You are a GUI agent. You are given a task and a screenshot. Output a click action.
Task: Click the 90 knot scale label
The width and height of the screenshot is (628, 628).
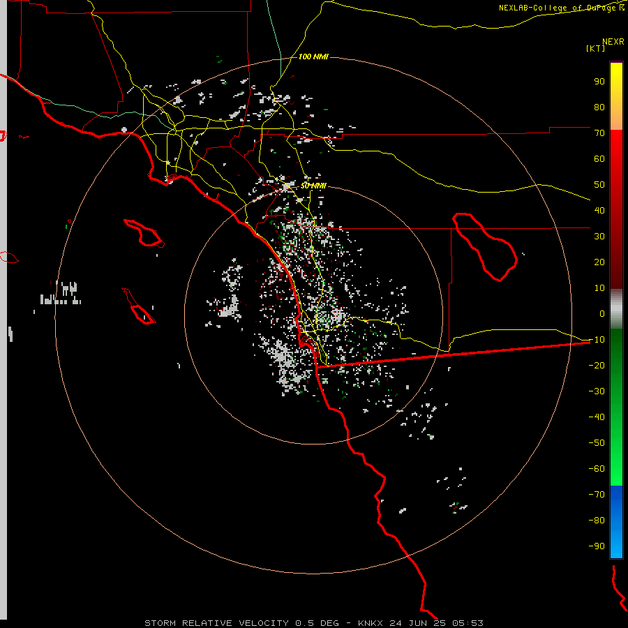point(599,82)
